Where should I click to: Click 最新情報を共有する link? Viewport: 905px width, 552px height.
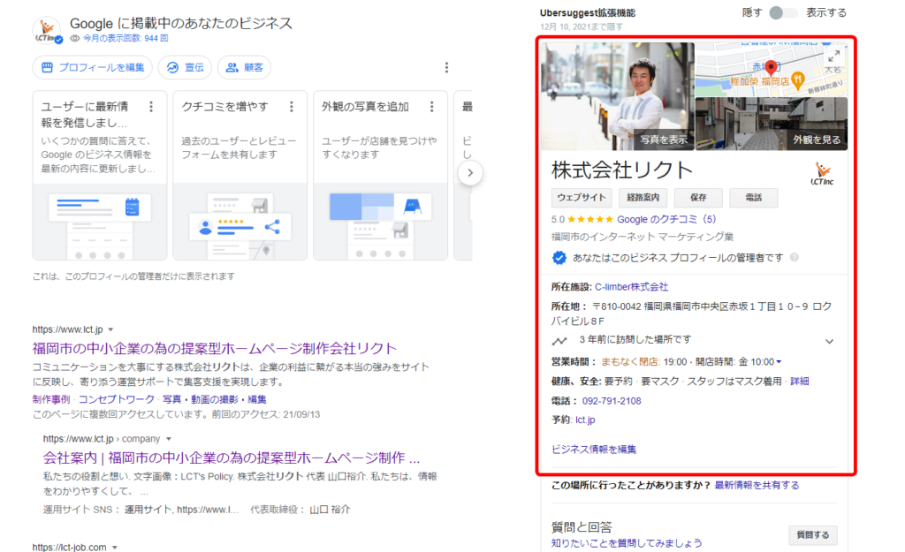(x=757, y=485)
